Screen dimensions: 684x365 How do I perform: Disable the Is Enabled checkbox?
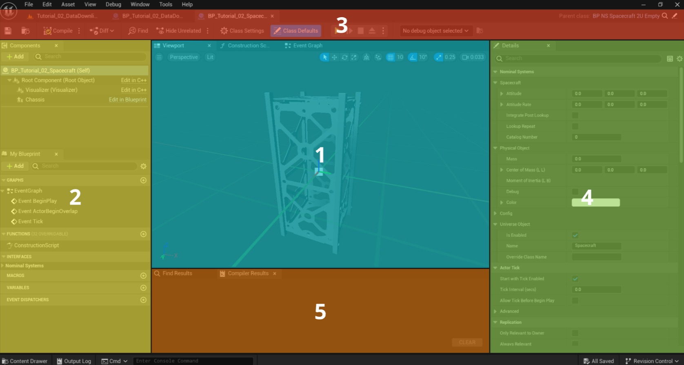[x=575, y=235]
